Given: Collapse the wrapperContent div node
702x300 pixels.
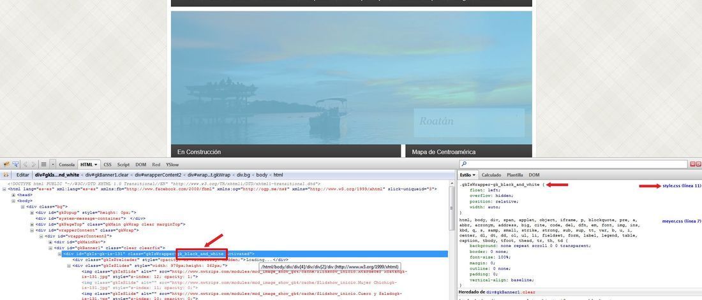Looking at the screenshot, I should coord(33,230).
